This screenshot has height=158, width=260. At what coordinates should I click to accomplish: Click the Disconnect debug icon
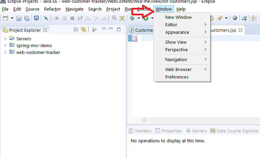click(x=80, y=18)
